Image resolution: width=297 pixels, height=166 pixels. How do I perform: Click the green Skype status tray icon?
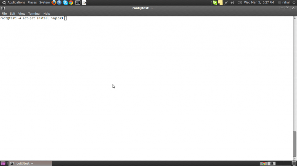(215, 3)
